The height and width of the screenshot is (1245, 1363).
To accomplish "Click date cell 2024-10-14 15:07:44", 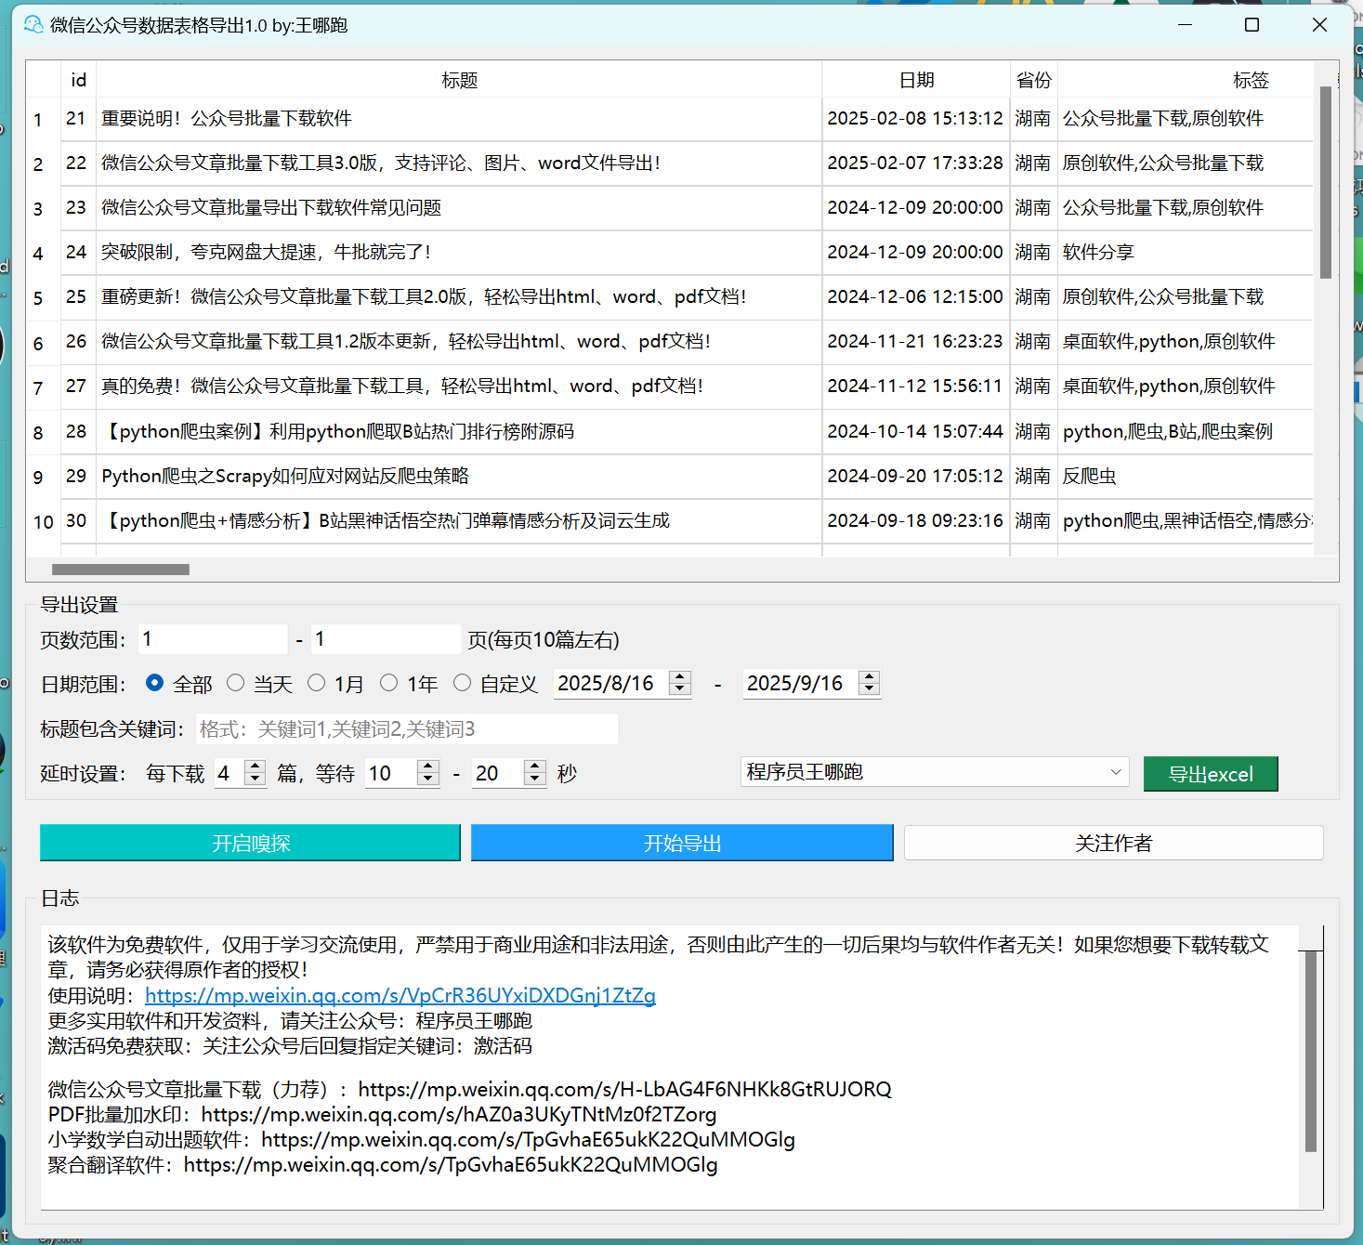I will point(915,432).
